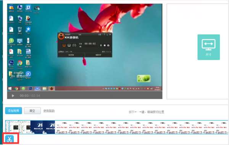The image size is (229, 145).
Task: Click the 清空 clear button
Action: (32, 111)
